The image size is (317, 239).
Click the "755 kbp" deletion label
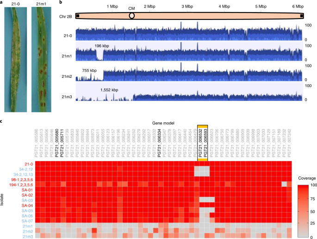tap(89, 70)
